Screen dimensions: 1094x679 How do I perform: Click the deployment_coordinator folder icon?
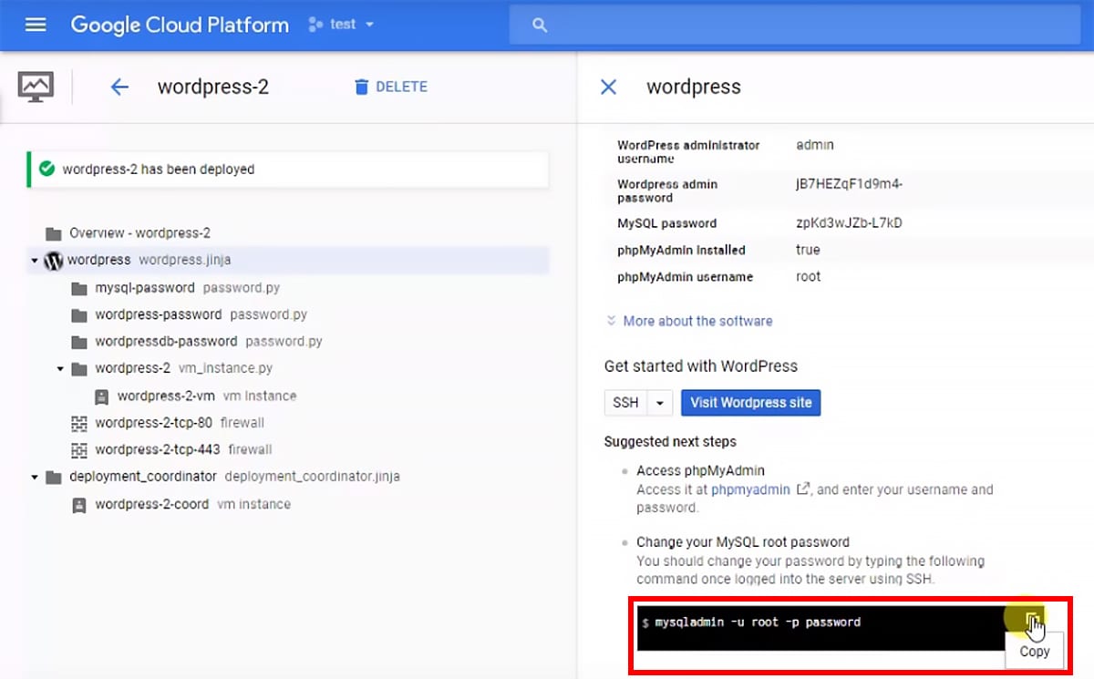point(54,477)
